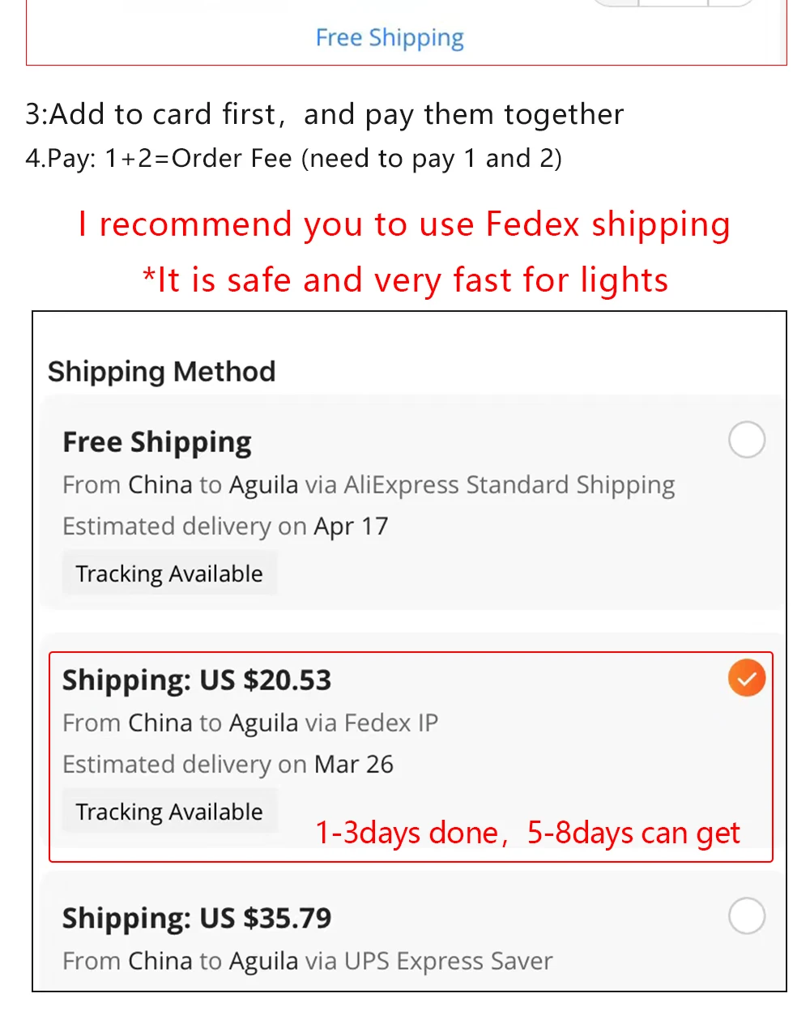Click the Estimated delivery on Mar 26 text
Screen dimensions: 810x1032
(228, 765)
